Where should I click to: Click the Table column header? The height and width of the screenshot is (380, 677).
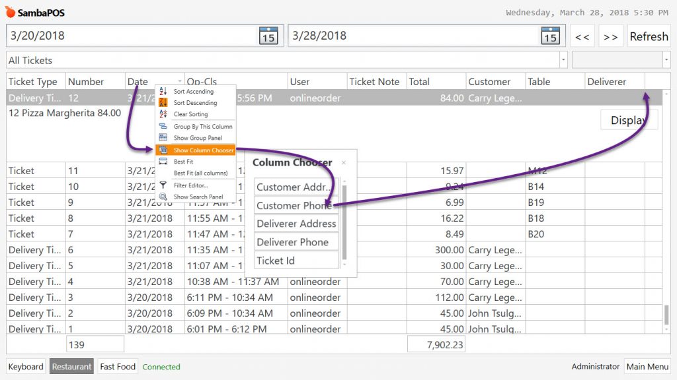coord(555,81)
